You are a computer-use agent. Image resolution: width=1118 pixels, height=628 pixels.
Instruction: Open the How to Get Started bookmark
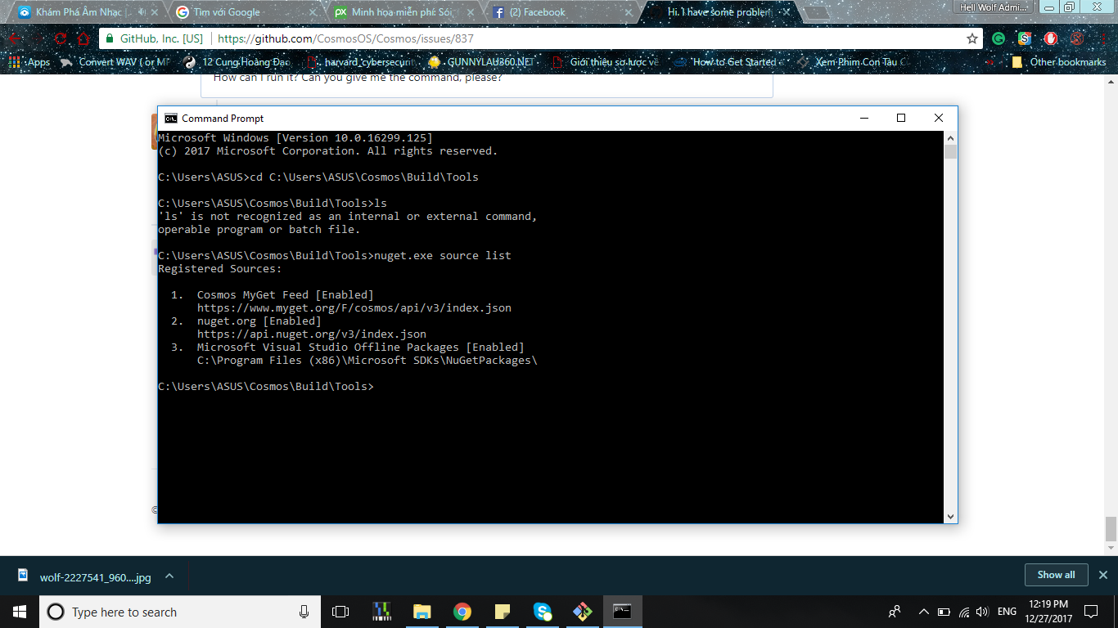point(728,62)
